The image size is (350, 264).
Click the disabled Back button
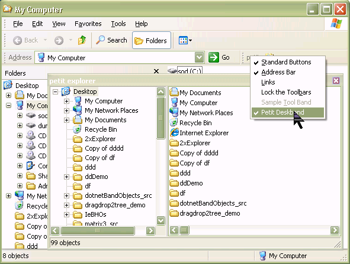[25, 40]
